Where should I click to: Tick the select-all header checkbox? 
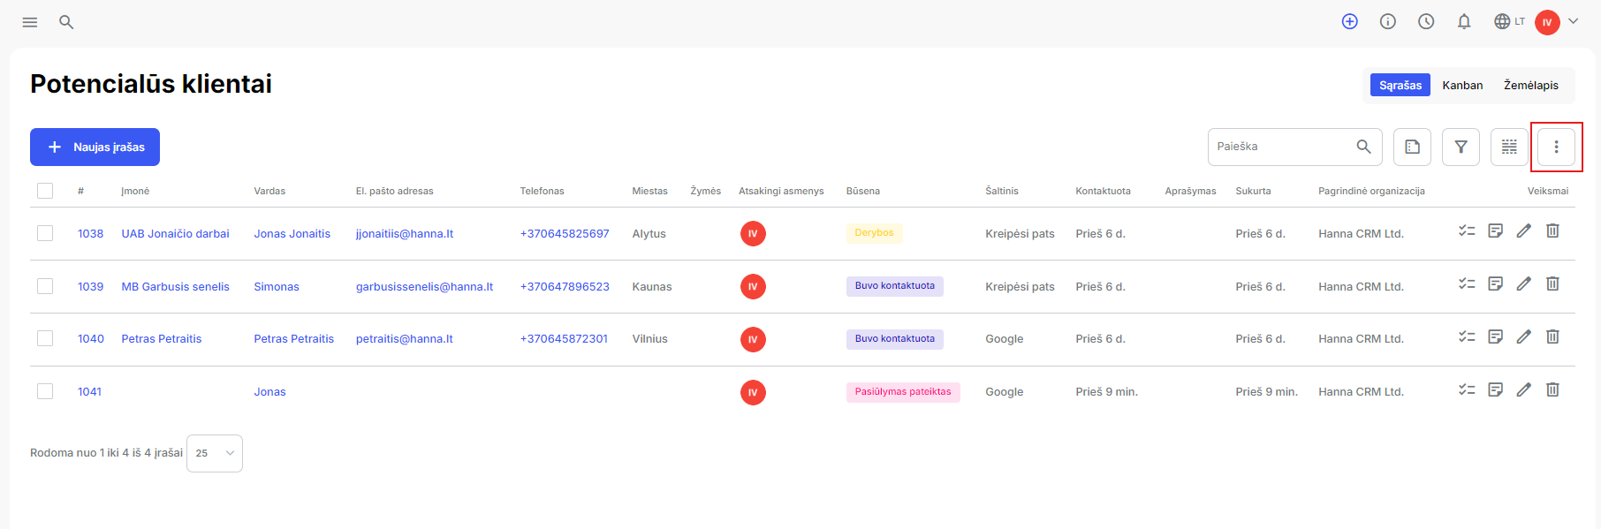tap(45, 191)
